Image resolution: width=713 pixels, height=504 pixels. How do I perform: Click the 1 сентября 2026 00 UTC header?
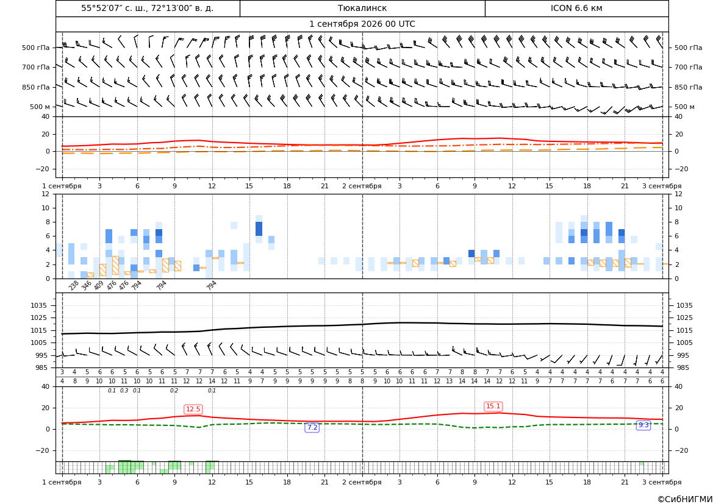click(x=362, y=24)
